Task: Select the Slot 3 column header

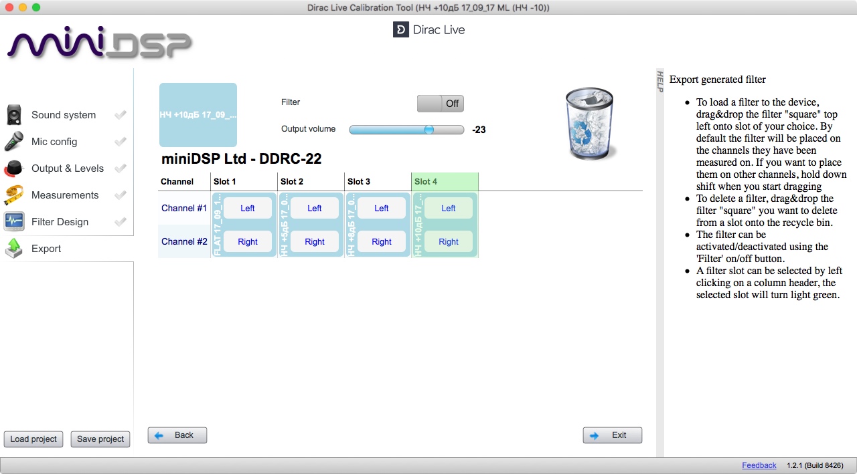Action: pos(378,182)
